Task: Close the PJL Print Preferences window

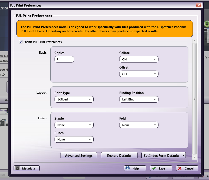Action: [199, 5]
